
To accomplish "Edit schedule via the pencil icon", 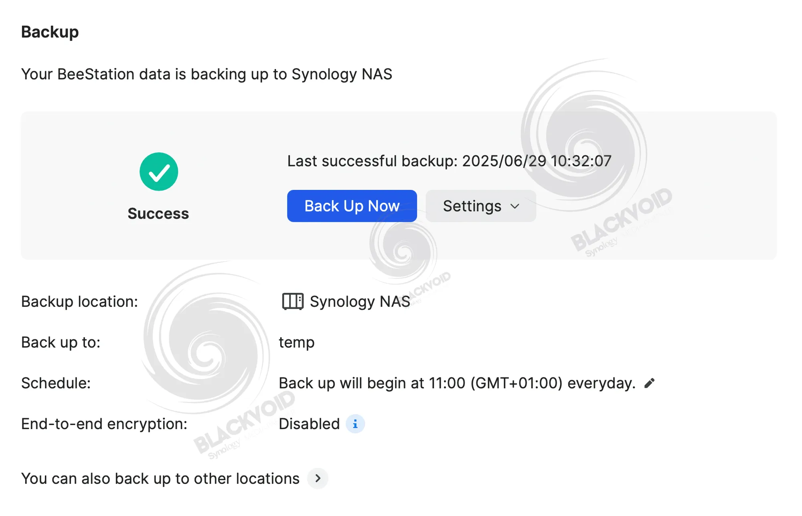I will point(649,383).
